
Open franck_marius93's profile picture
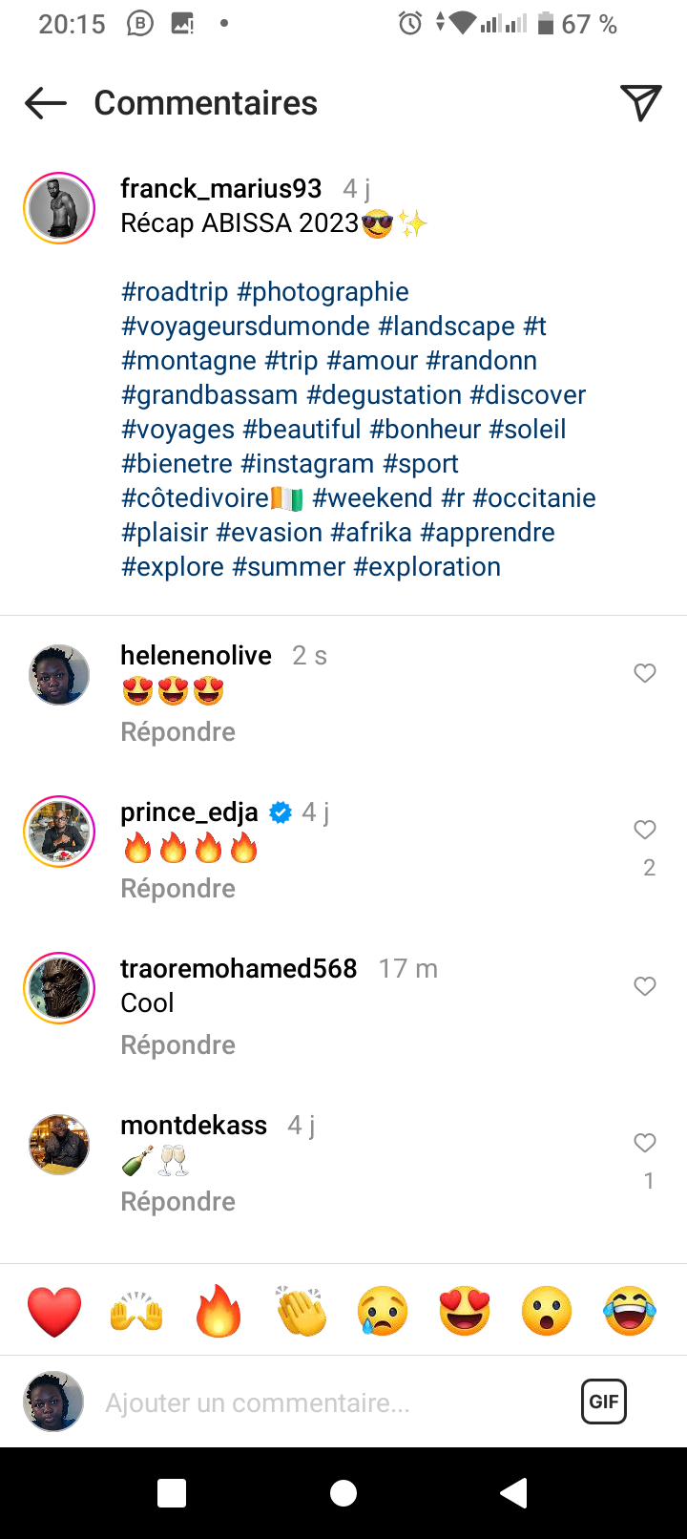point(59,208)
